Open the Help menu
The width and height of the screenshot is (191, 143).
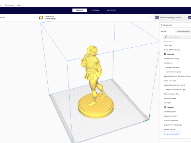(x=19, y=5)
